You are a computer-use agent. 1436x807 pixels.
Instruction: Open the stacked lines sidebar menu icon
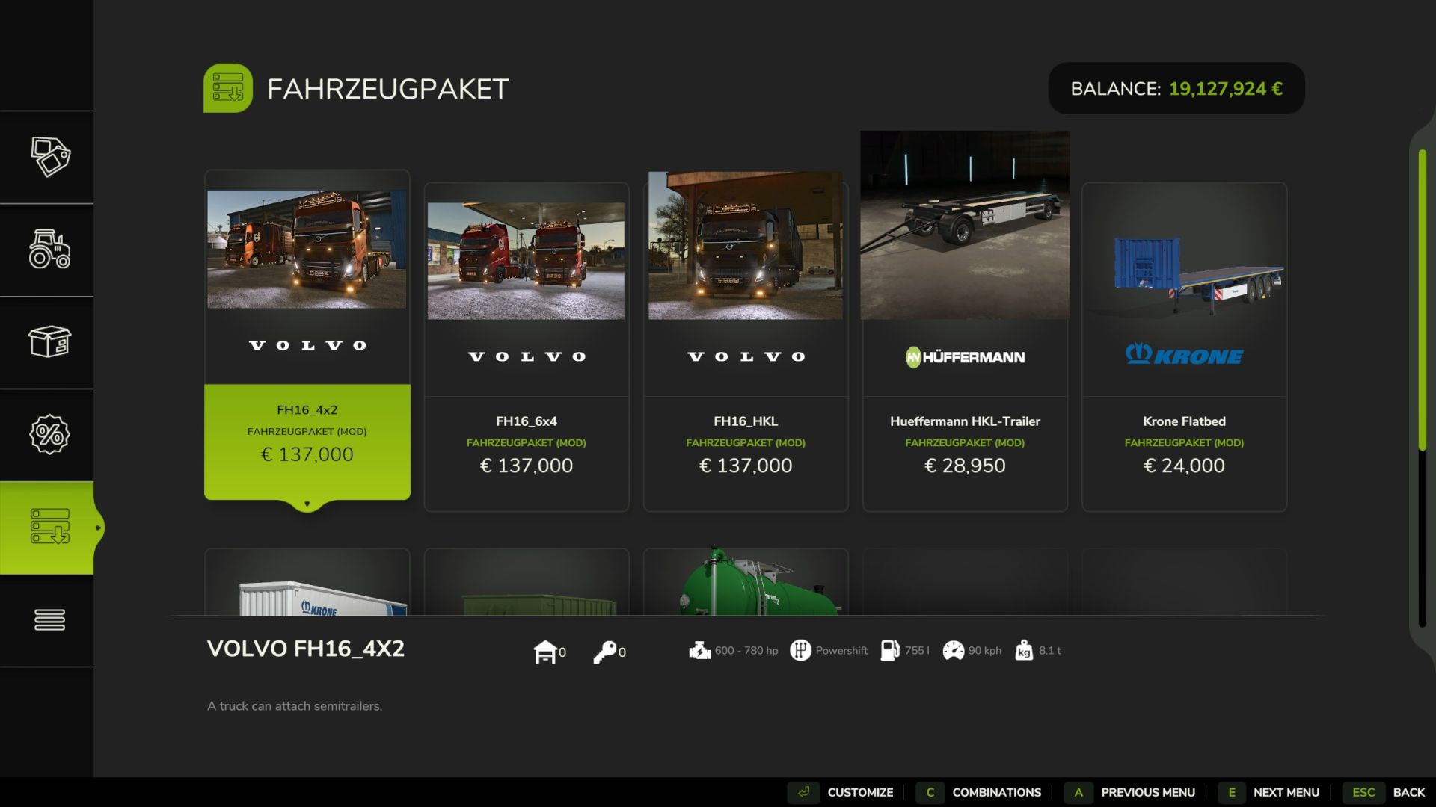click(x=49, y=619)
